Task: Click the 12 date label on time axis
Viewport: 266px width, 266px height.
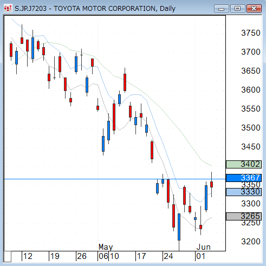Action: (28, 256)
